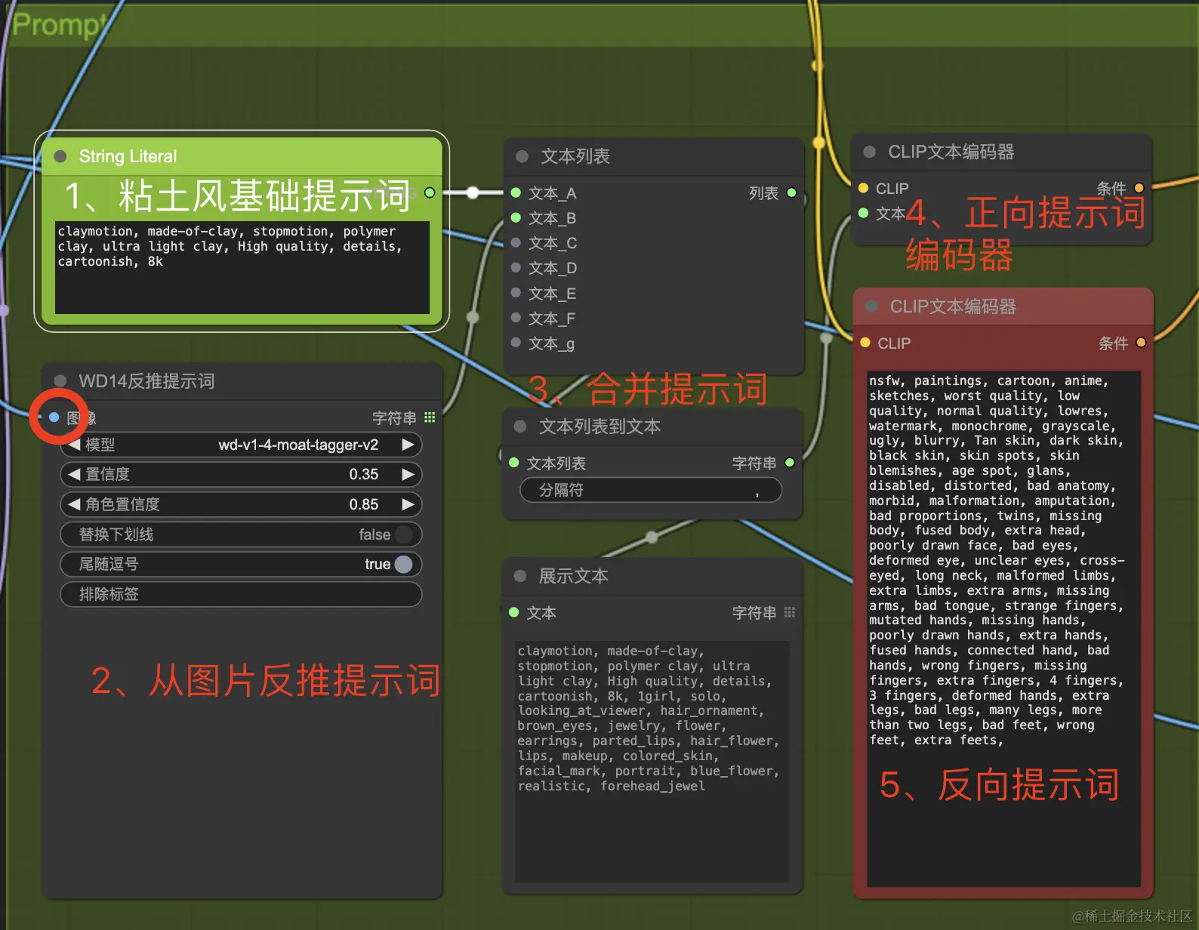Screen dimensions: 1199x930
Task: Click the link midpoint left of 文本_A
Action: (x=473, y=192)
